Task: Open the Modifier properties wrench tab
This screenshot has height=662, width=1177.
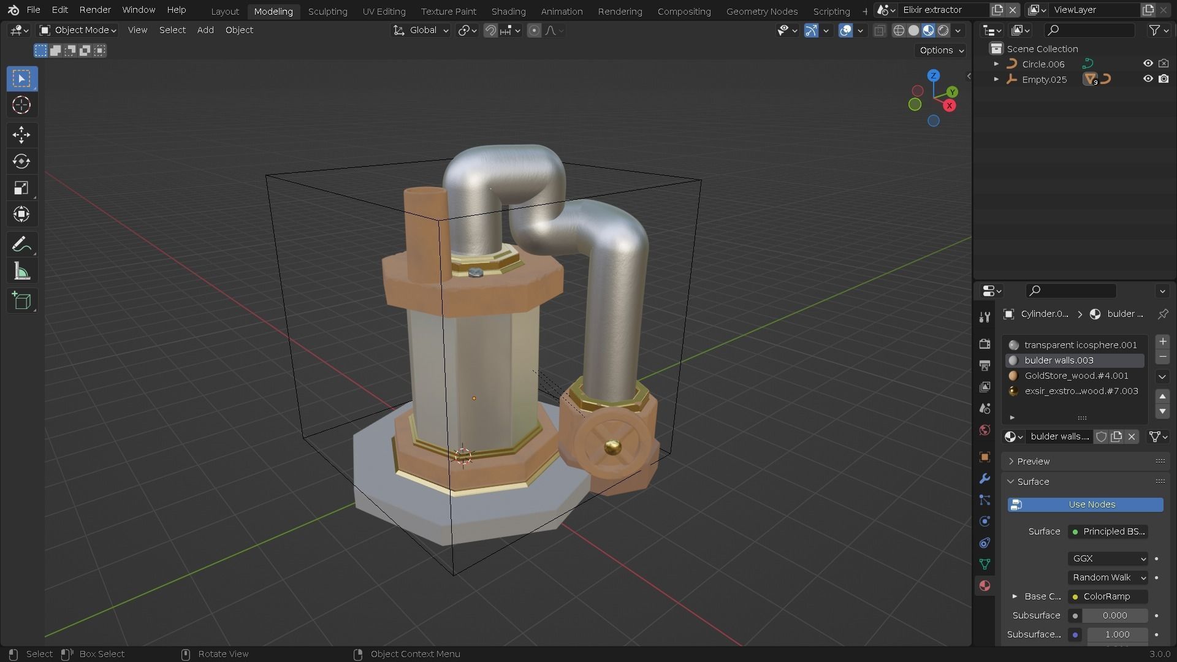Action: pyautogui.click(x=985, y=479)
